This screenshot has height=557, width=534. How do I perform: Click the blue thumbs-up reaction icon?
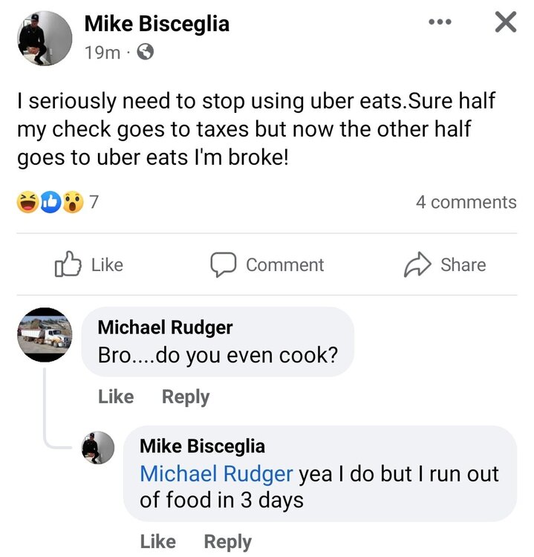click(x=50, y=202)
